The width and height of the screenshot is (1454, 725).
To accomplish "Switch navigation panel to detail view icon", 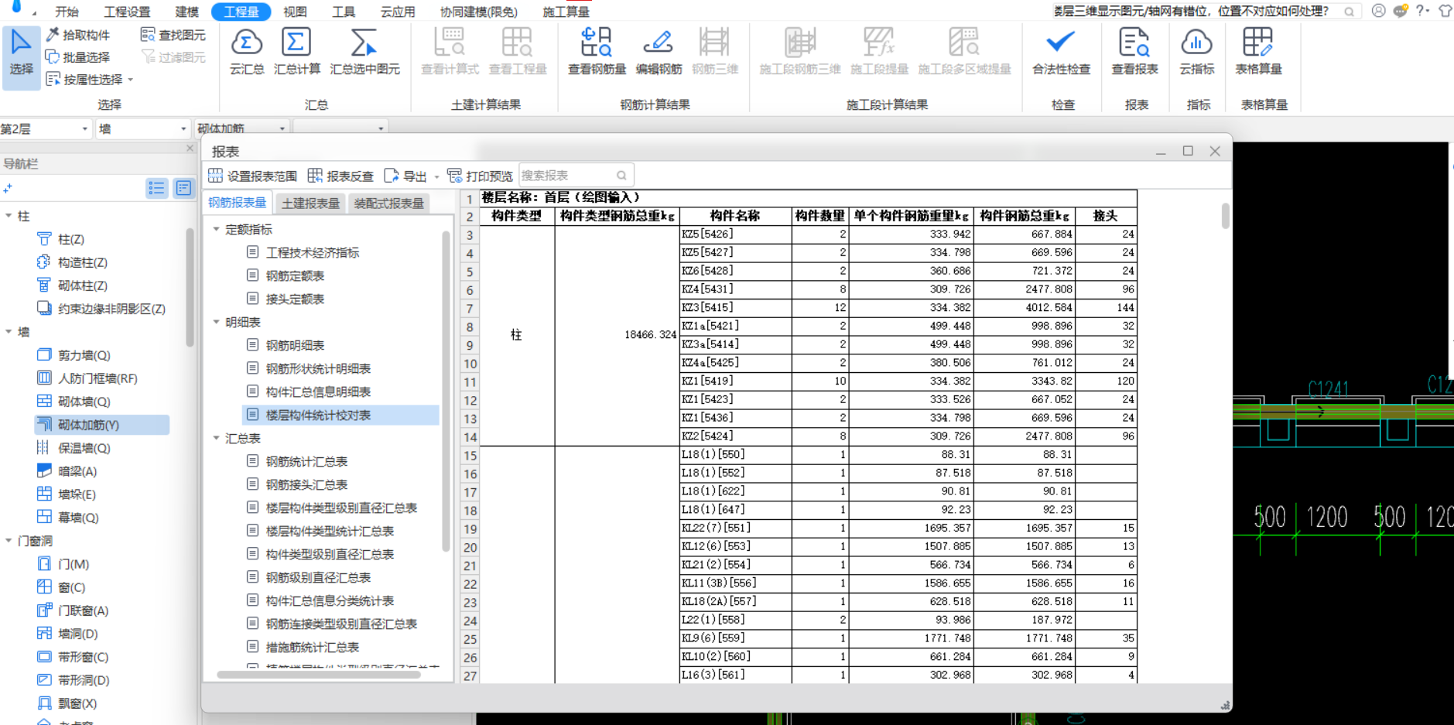I will (183, 188).
